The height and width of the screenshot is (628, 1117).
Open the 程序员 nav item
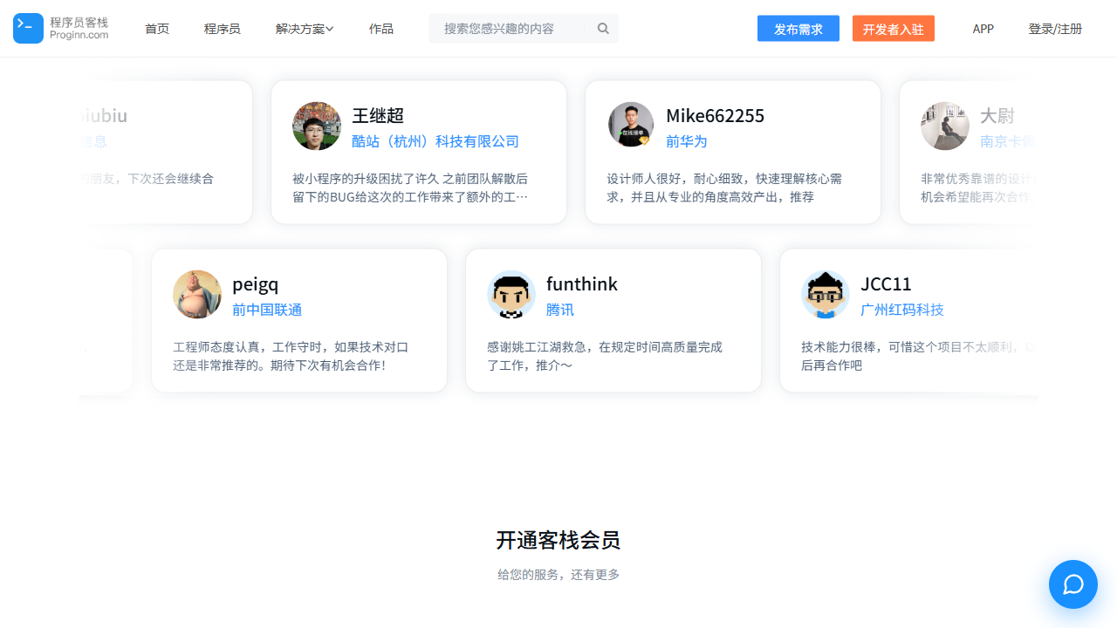click(223, 29)
